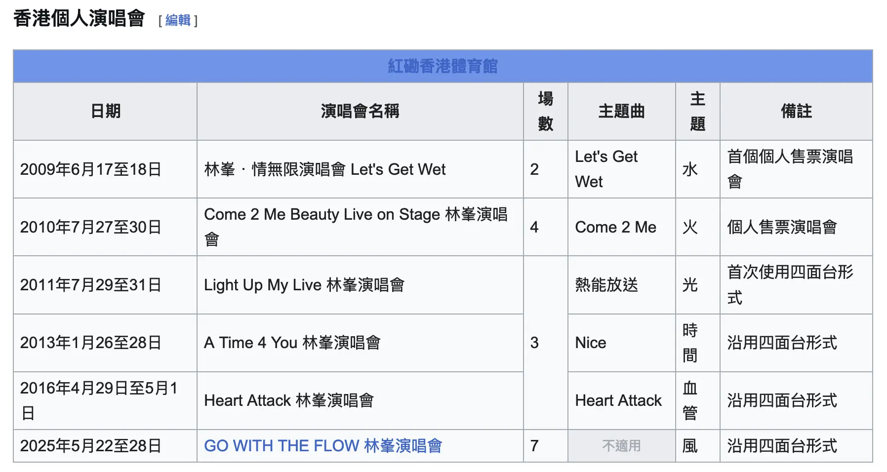Click the 編輯 link beside section heading

click(178, 20)
